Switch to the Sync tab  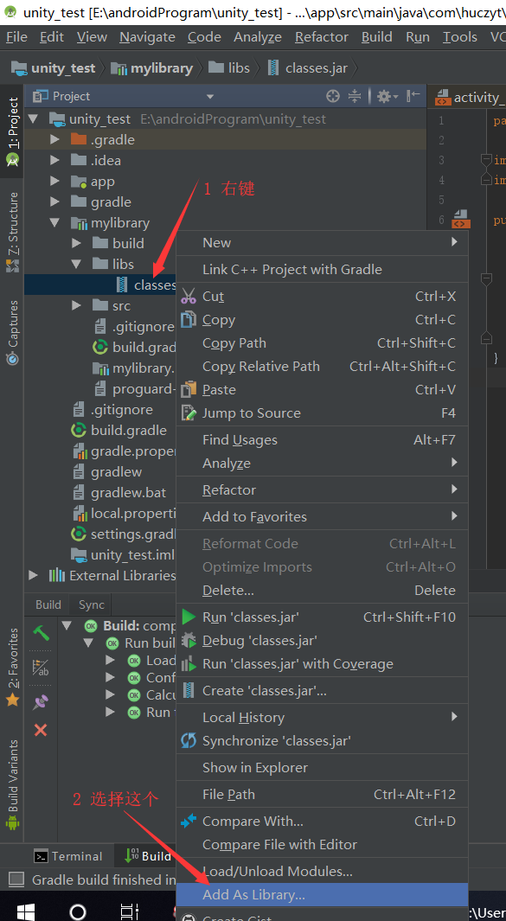[x=91, y=605]
